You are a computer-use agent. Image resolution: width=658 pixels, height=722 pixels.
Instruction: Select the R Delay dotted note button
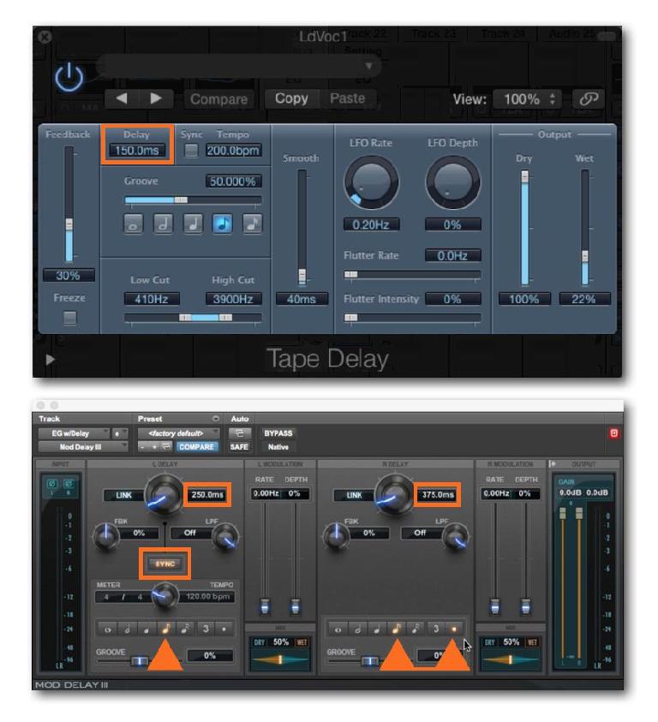coord(454,629)
